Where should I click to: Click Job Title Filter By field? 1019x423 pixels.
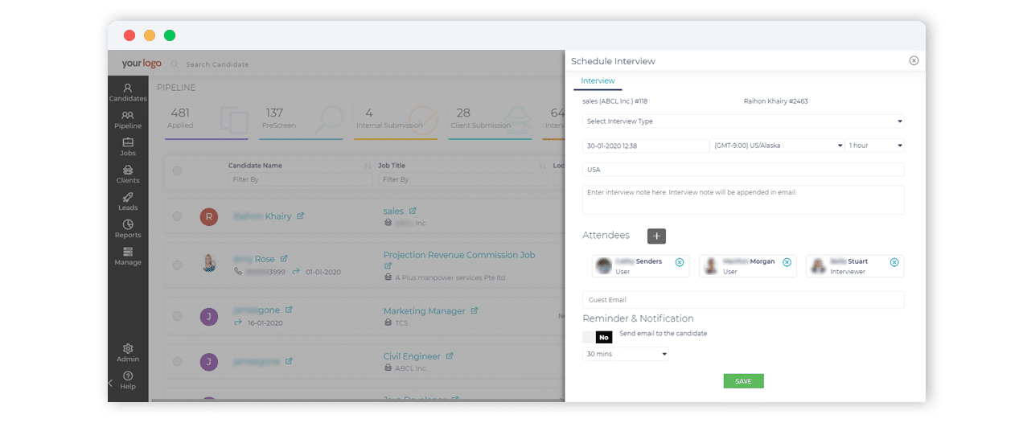tap(462, 179)
